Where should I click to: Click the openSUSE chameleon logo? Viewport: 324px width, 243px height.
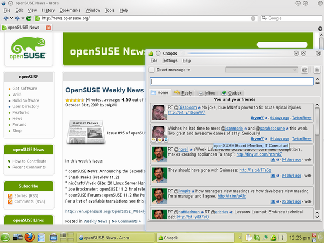(29, 48)
